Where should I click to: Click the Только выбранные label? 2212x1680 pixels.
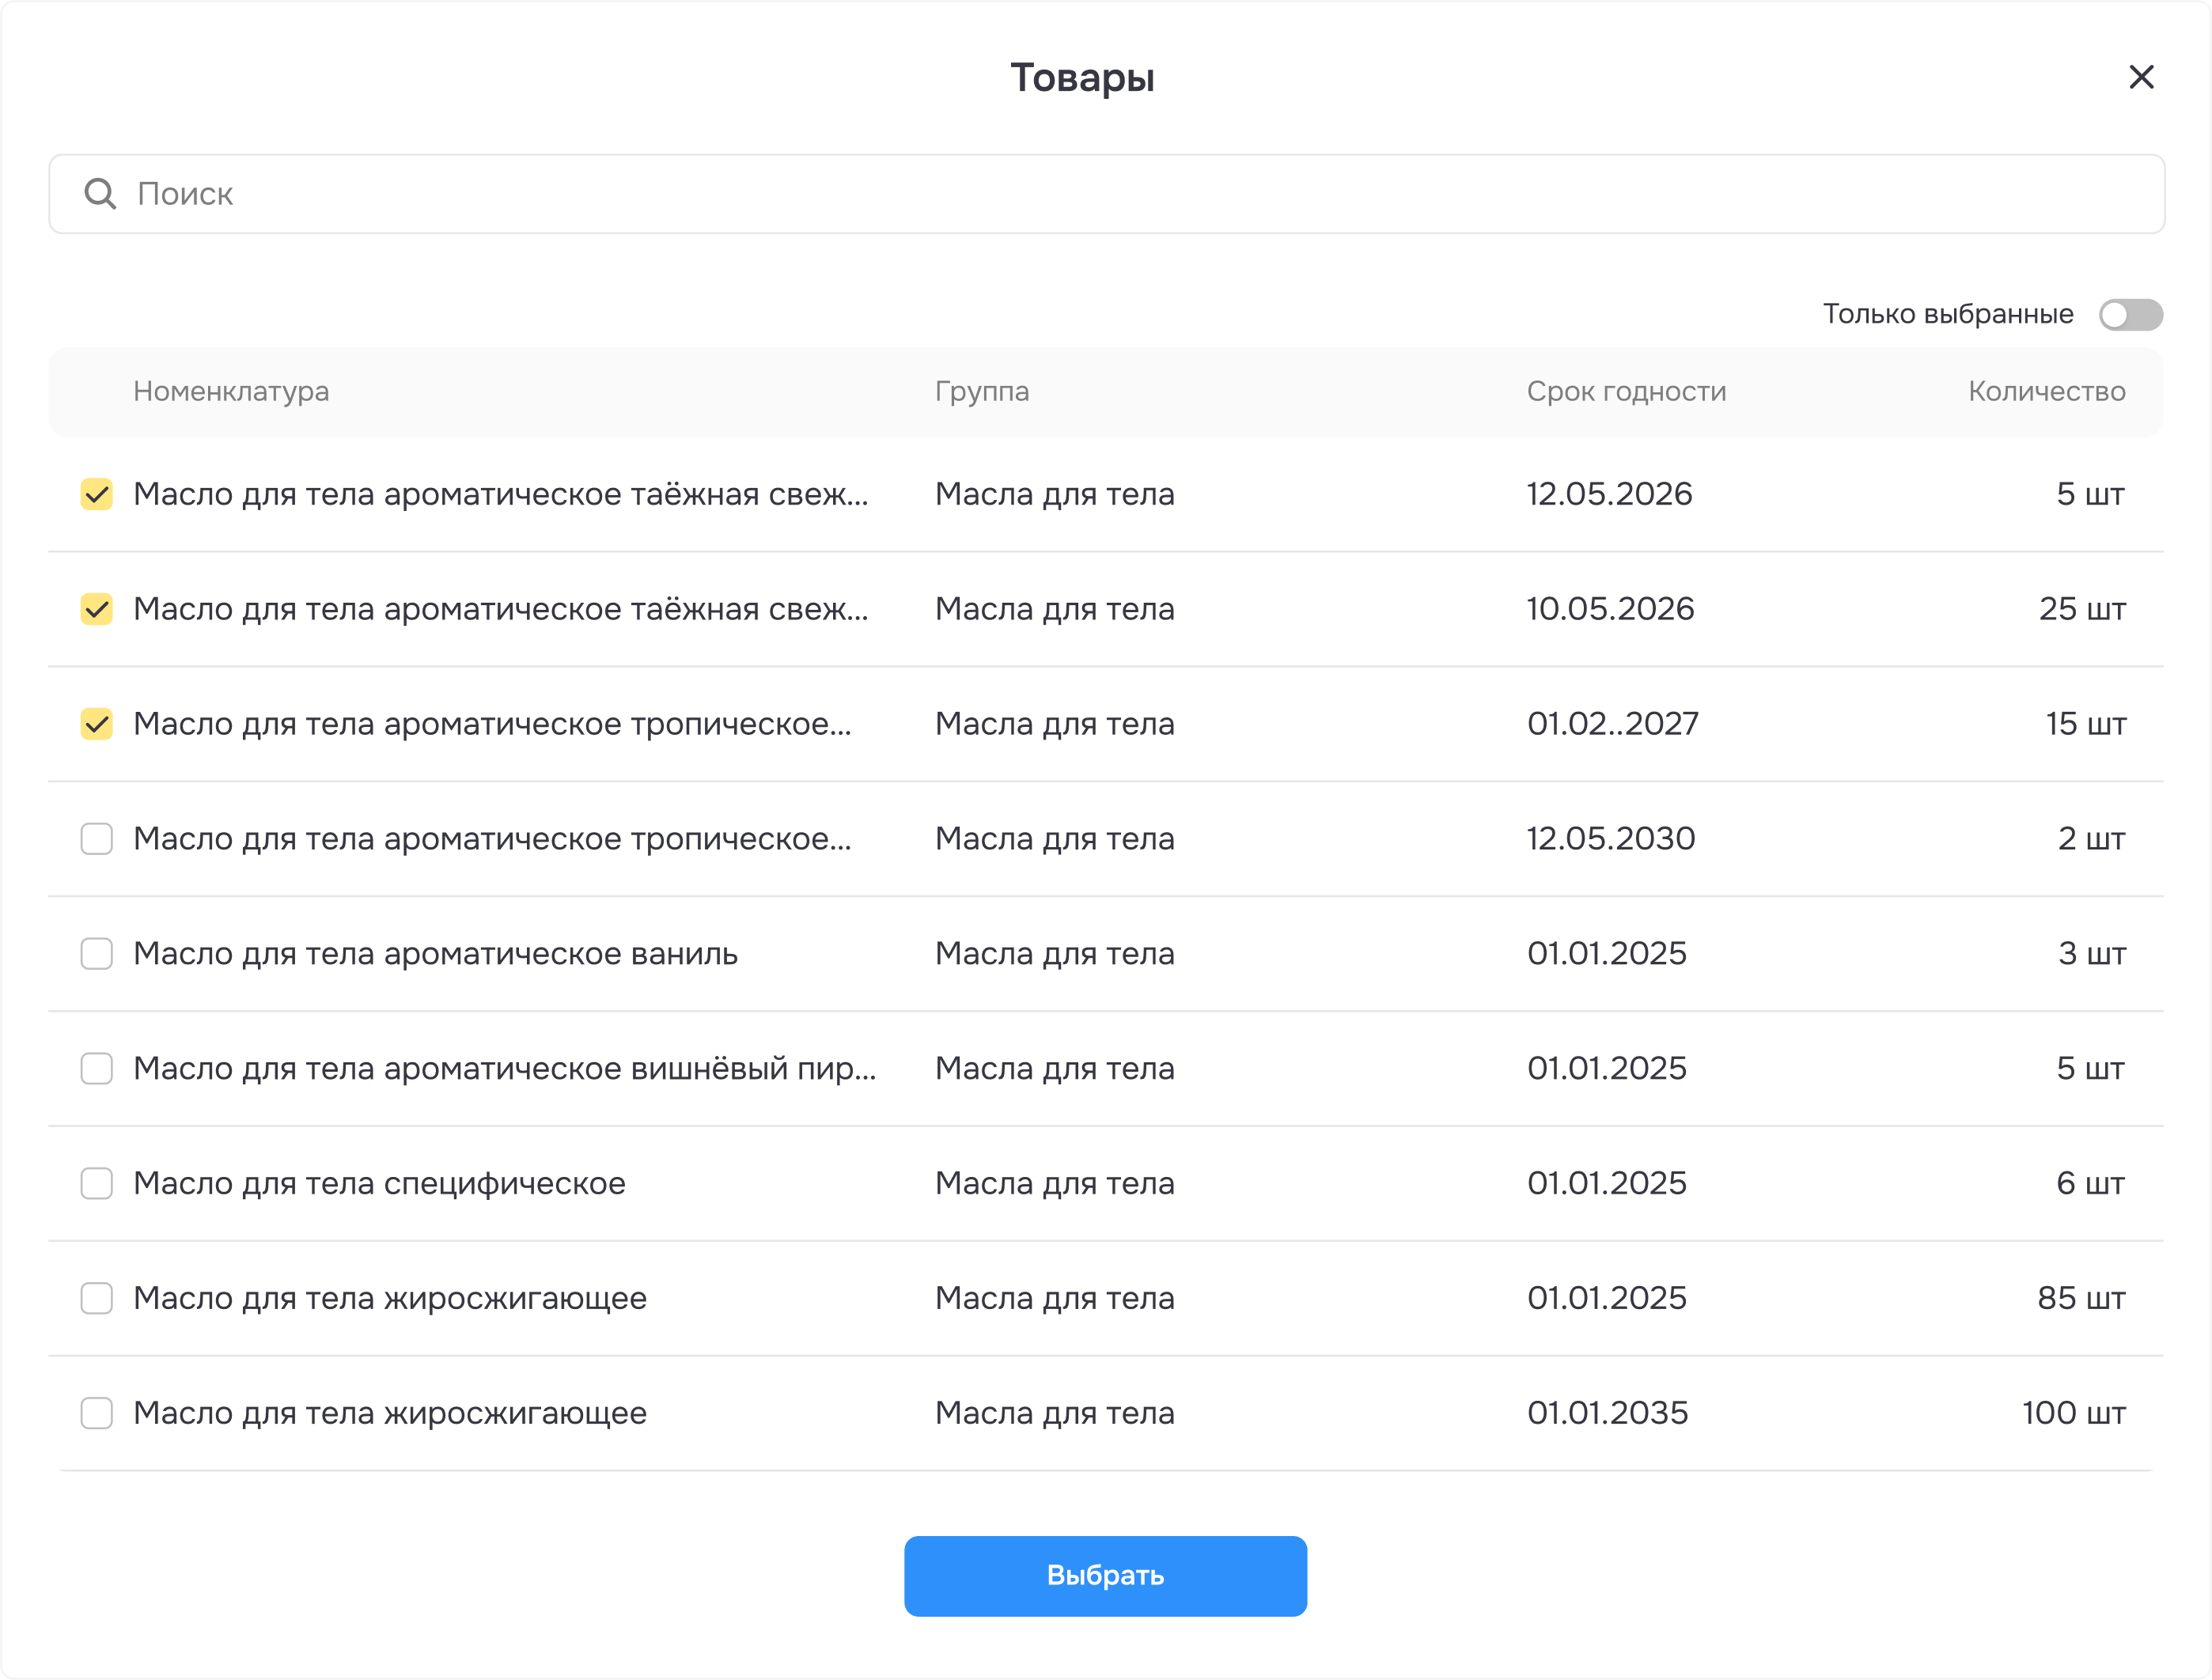click(1948, 314)
